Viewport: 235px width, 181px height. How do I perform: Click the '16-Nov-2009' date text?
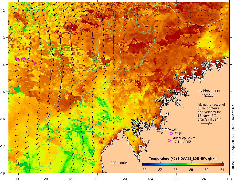click(x=209, y=91)
